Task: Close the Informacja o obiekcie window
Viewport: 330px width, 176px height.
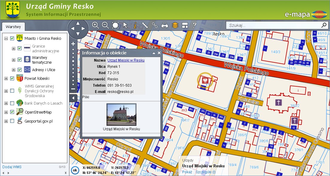Action: [x=159, y=53]
